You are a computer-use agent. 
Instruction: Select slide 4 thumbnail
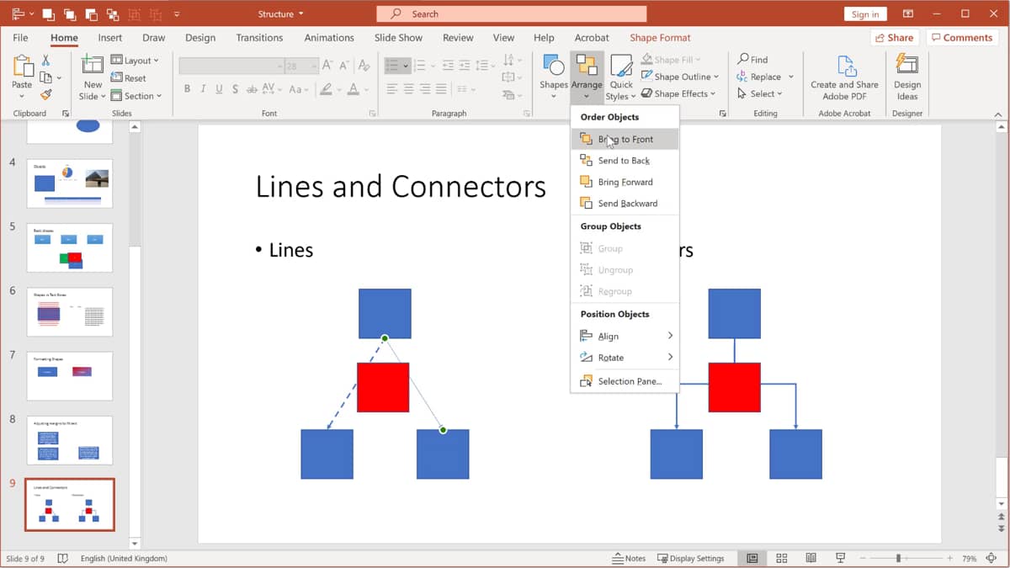pos(69,183)
